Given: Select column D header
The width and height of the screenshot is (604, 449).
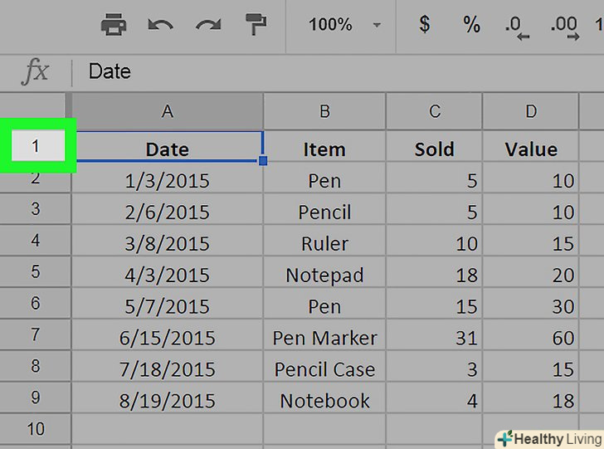Looking at the screenshot, I should click(x=531, y=111).
